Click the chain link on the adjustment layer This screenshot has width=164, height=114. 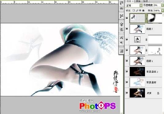pos(146,39)
